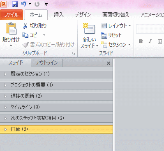This screenshot has height=151, width=164.
Task: Expand the プロジェクトの概要 section triangle
Action: (5, 85)
